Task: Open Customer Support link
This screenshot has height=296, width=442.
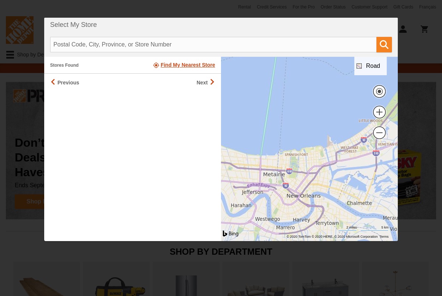Action: 369,7
